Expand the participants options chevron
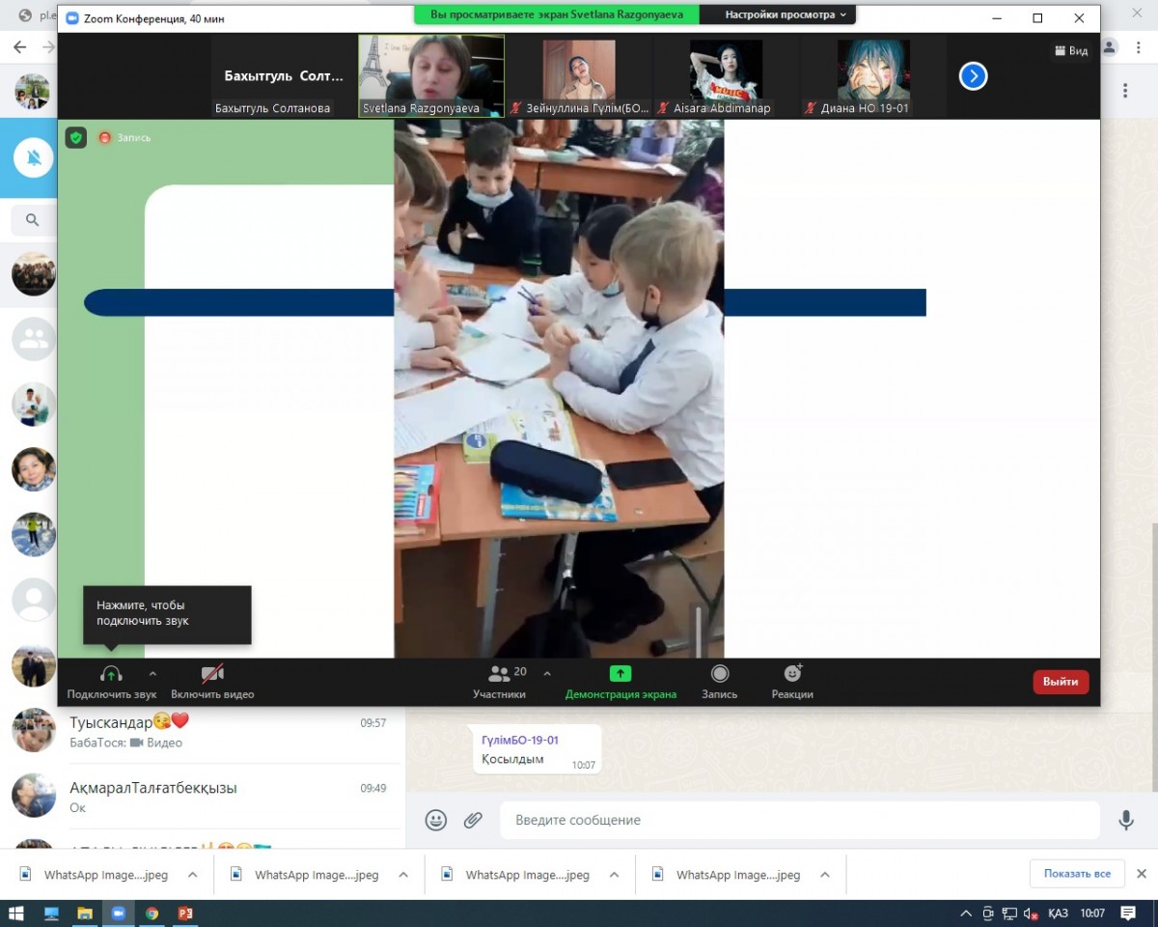The height and width of the screenshot is (927, 1158). pyautogui.click(x=547, y=674)
